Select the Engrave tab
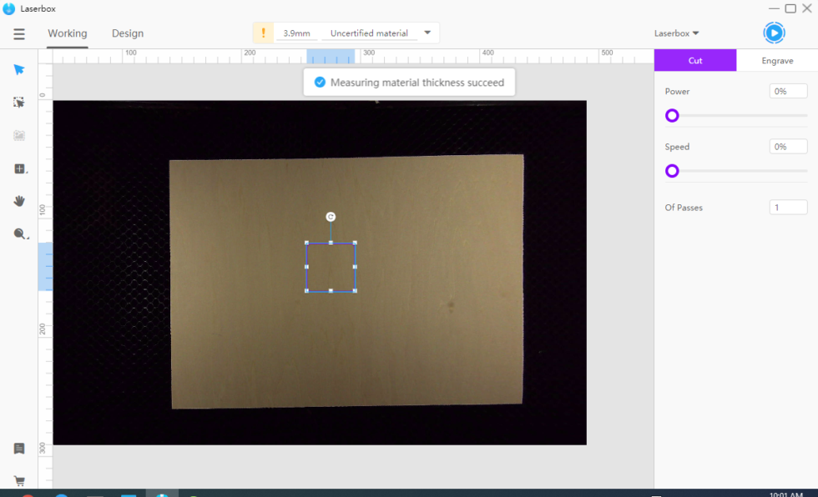 [777, 60]
